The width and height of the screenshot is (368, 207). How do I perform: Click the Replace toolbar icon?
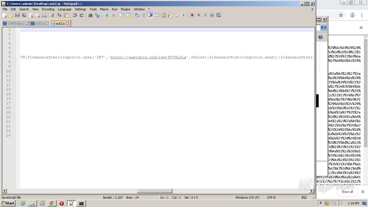(x=97, y=15)
